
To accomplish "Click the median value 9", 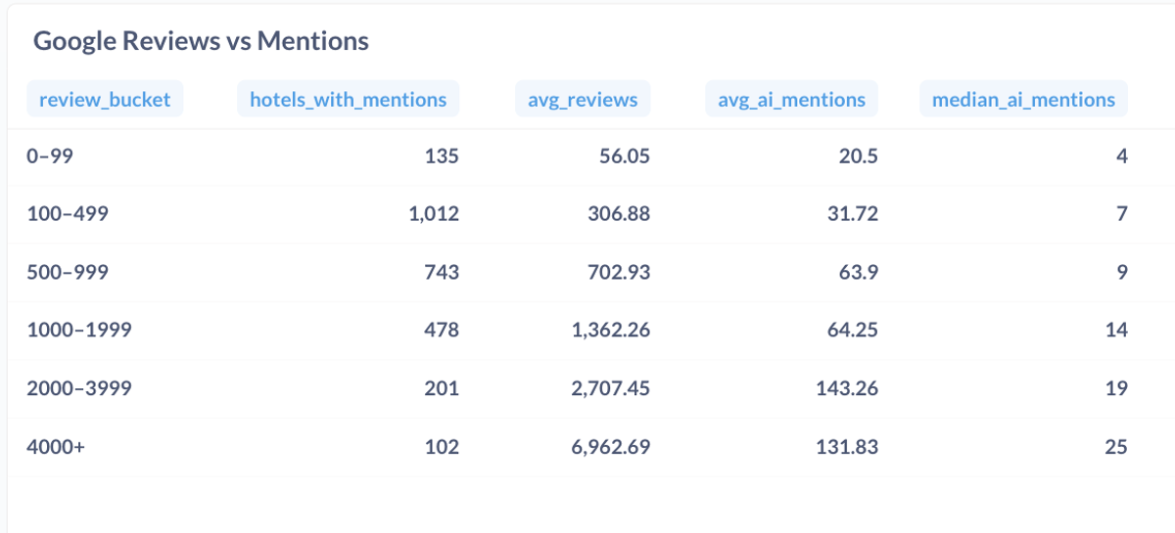I will [x=1122, y=272].
